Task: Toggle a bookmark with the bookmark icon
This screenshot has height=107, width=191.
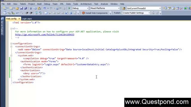Action: click(x=46, y=13)
